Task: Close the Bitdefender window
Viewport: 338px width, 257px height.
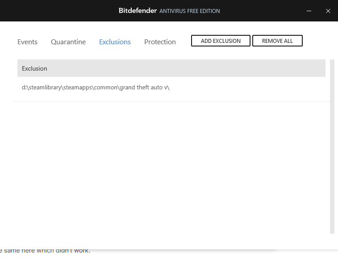Action: (x=328, y=11)
